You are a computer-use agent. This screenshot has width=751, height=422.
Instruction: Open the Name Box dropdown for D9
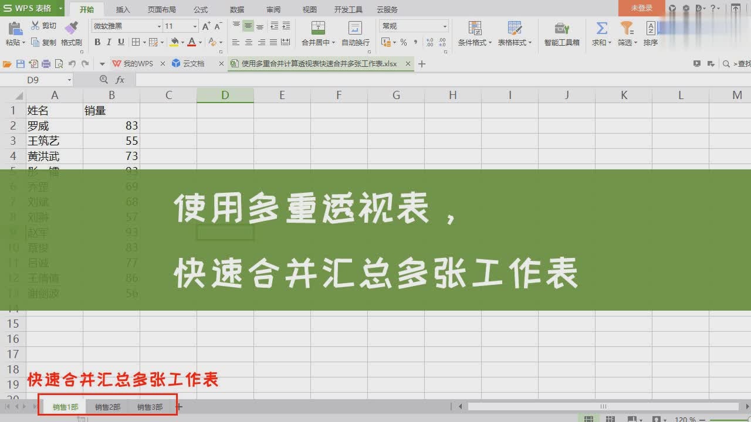coord(69,80)
